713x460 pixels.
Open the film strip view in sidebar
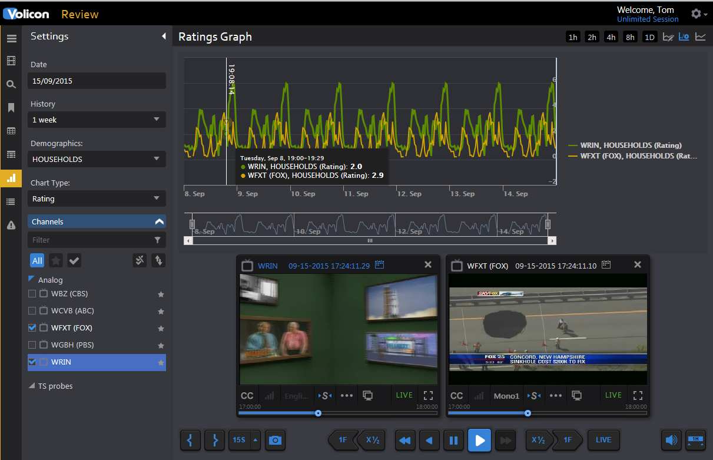coord(11,61)
